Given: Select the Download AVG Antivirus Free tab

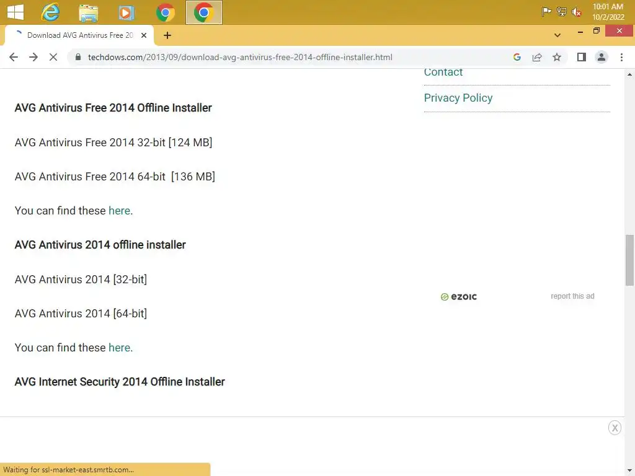Looking at the screenshot, I should pyautogui.click(x=79, y=35).
